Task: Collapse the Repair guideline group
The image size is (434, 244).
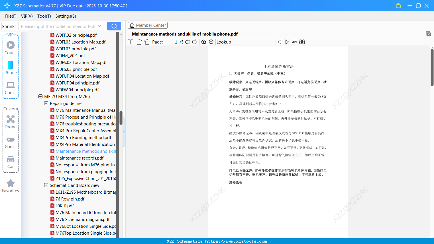Action: (46, 103)
